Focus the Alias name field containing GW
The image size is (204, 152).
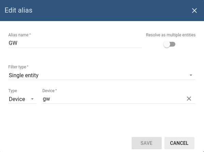(x=75, y=43)
